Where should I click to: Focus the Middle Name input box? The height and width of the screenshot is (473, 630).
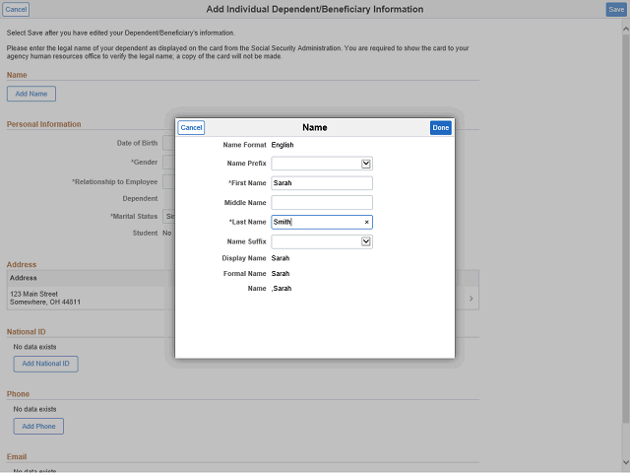(321, 202)
